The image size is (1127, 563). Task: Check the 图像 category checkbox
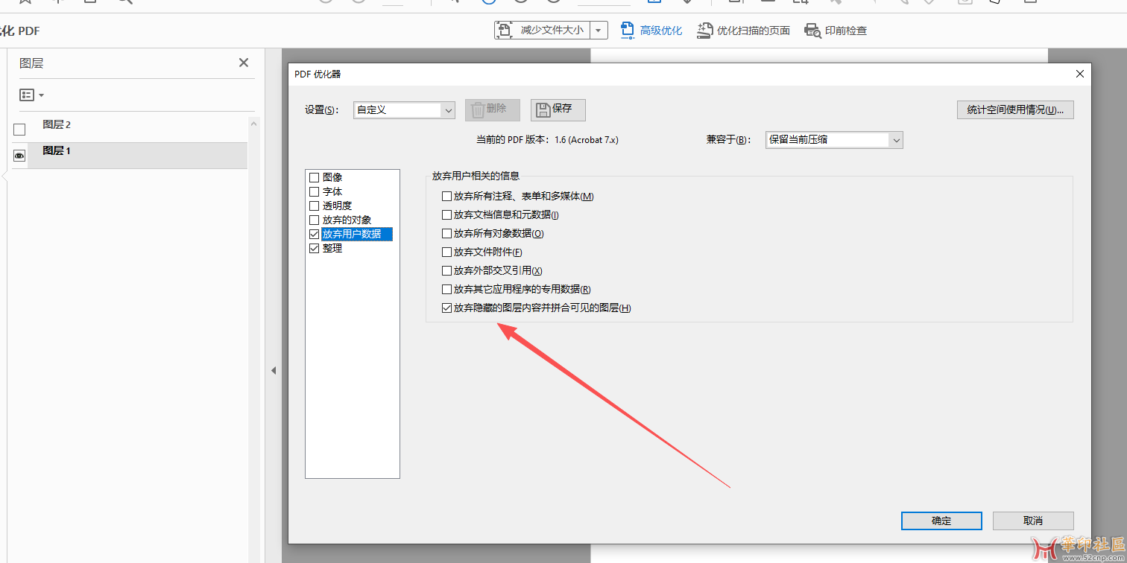click(314, 177)
